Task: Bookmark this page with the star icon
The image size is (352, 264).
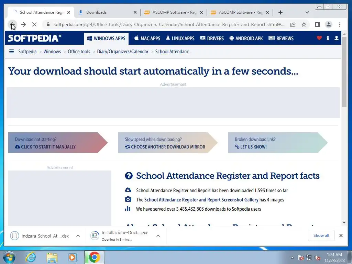Action: (304, 24)
